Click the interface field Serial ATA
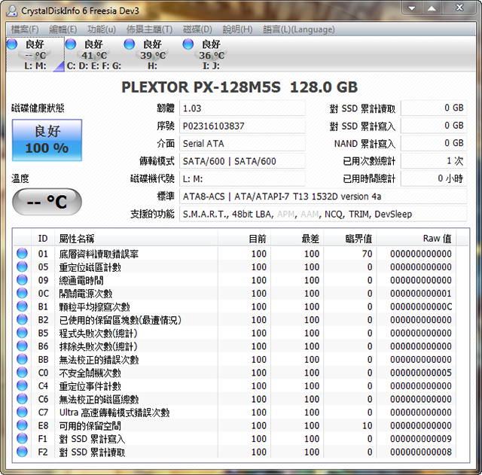The image size is (482, 475). coord(243,144)
